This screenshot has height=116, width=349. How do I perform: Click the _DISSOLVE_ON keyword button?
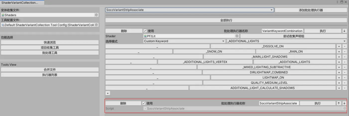pyautogui.click(x=273, y=46)
